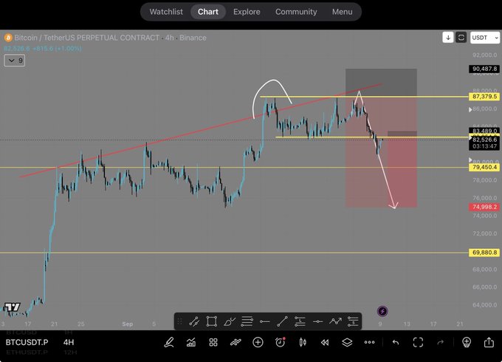Image resolution: width=502 pixels, height=362 pixels.
Task: Tap the plus circle add button
Action: (258, 343)
